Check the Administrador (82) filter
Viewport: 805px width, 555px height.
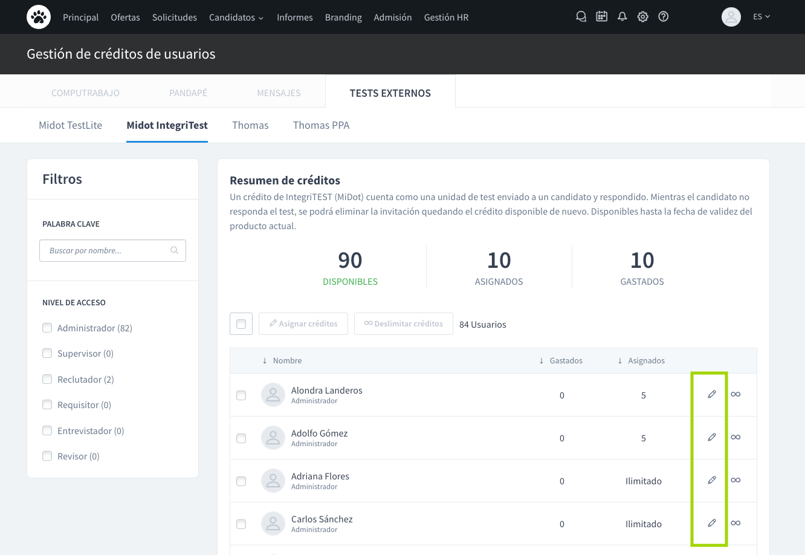pyautogui.click(x=47, y=328)
